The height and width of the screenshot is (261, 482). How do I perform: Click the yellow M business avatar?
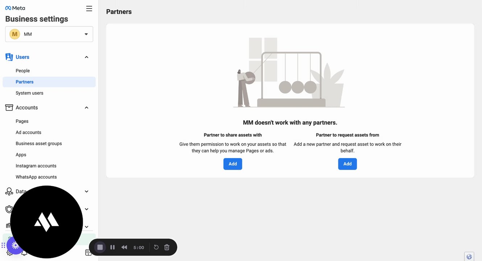(x=15, y=34)
